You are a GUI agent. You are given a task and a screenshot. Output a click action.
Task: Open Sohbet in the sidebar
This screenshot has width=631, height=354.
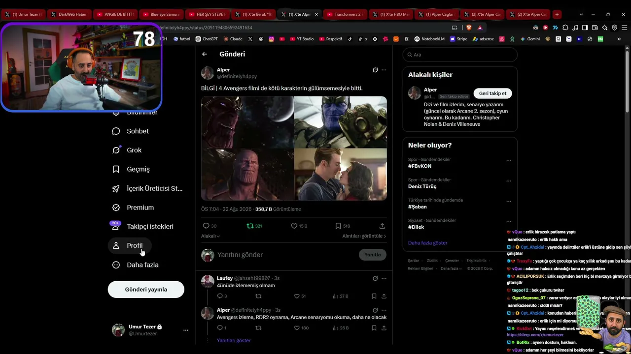click(131, 131)
